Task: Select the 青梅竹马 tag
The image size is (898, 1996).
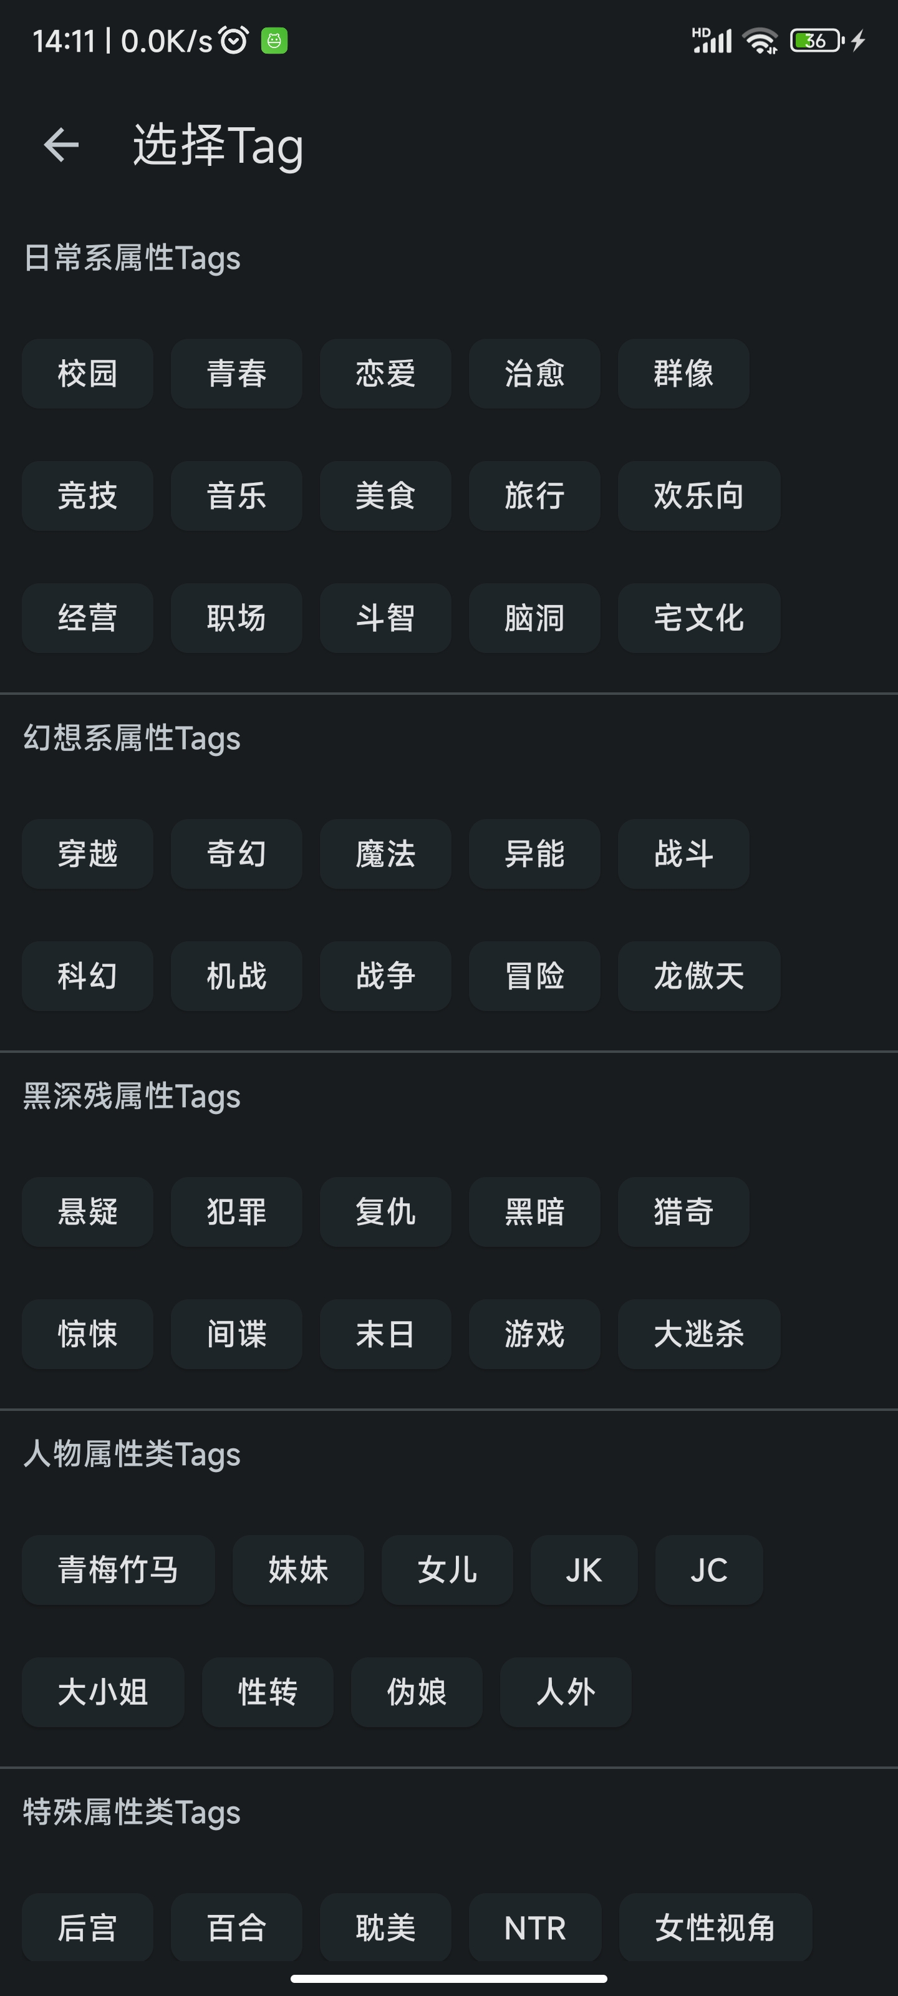Action: point(118,1570)
